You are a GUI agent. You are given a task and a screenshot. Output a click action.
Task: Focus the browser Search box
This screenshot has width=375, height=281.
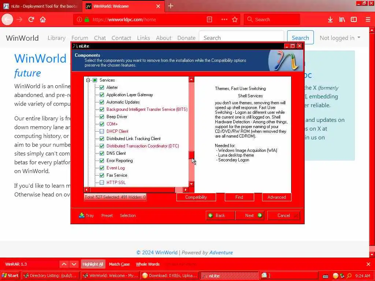coord(272,20)
